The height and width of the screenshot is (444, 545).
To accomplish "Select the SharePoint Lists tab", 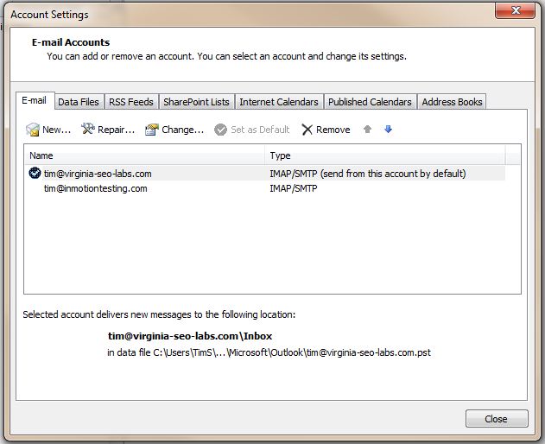I will pyautogui.click(x=196, y=102).
